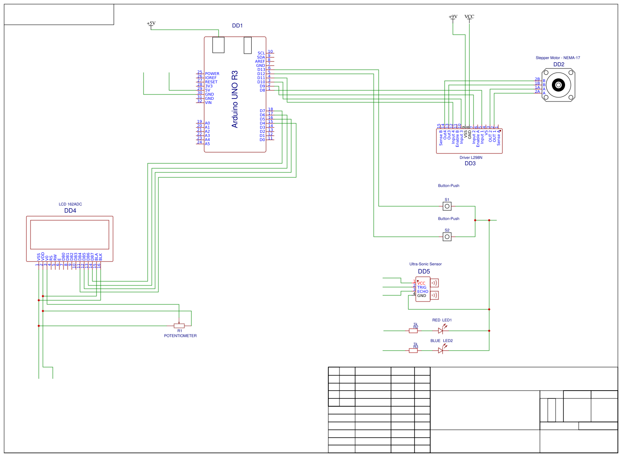Select the 'DD4' designator label

coord(70,210)
